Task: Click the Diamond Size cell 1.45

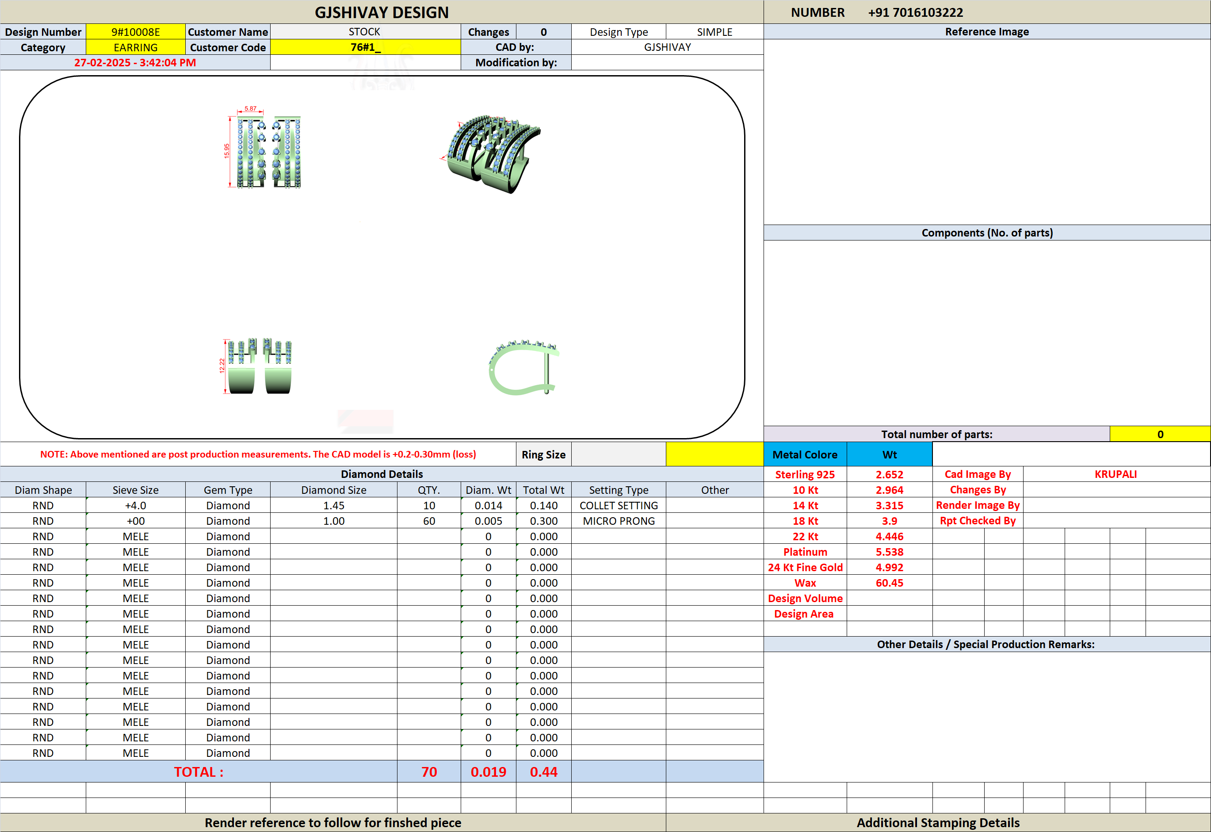Action: [334, 505]
